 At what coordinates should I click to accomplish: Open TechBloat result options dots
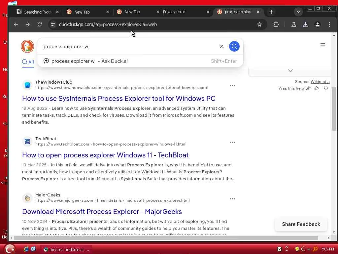232,142
